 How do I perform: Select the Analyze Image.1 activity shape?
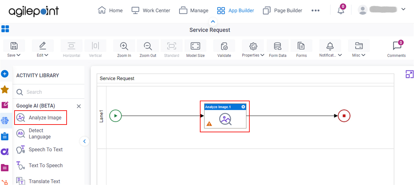tap(225, 116)
